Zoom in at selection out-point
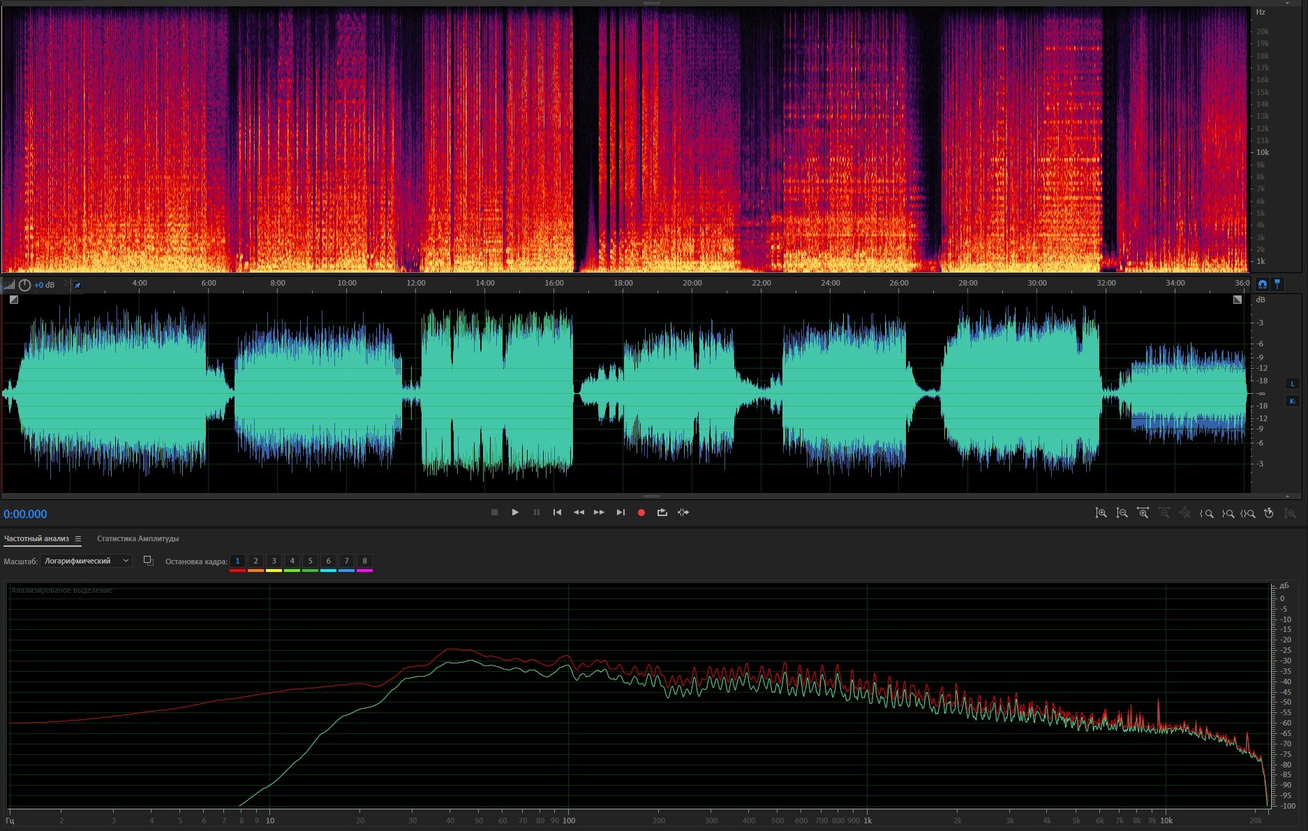This screenshot has width=1308, height=831. click(x=1227, y=513)
